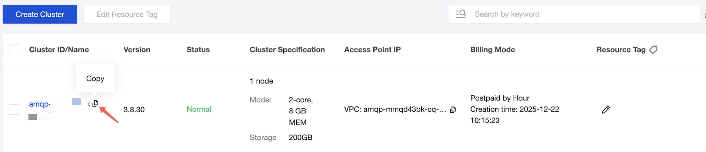Viewport: 706px width, 152px height.
Task: Copy the VPC access point address
Action: pyautogui.click(x=453, y=109)
